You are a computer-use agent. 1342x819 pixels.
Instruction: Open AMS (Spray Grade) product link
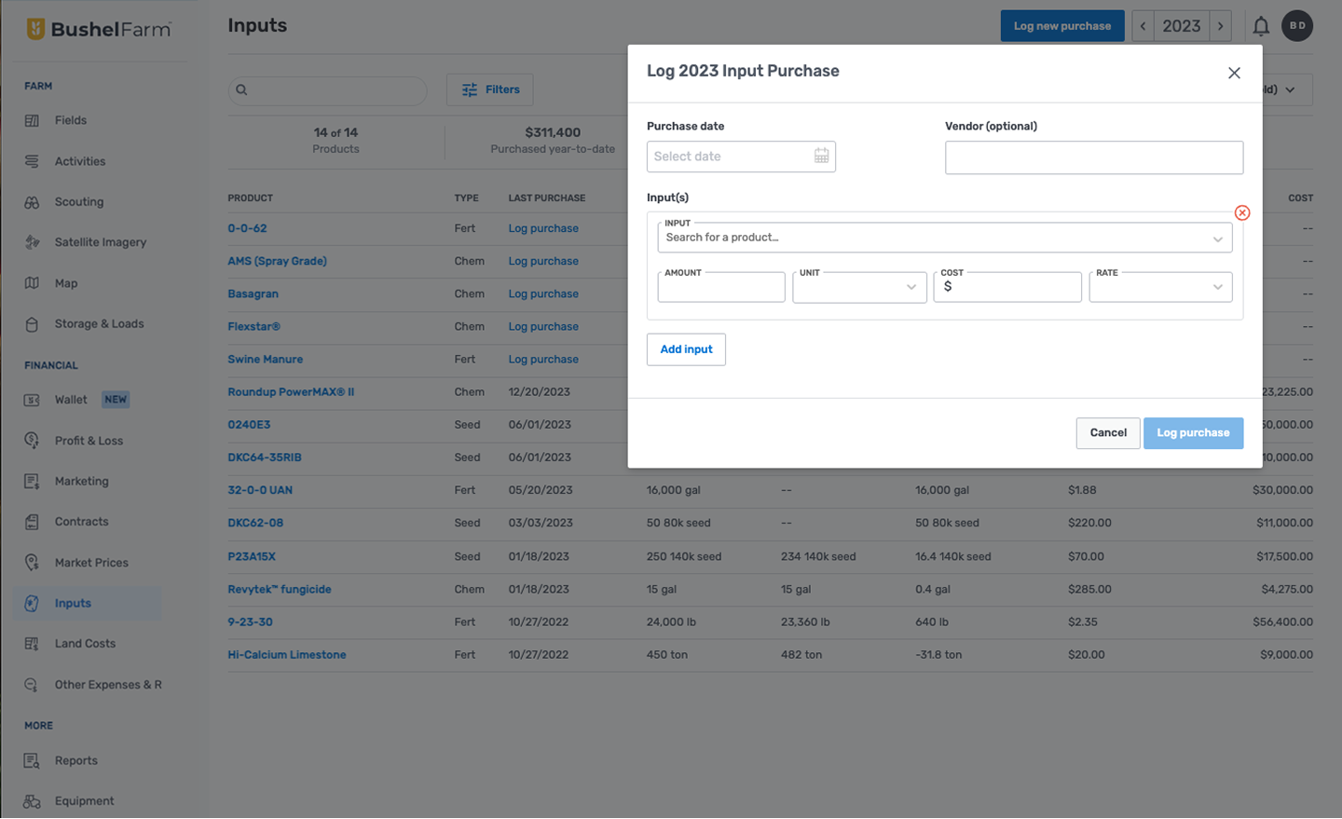tap(277, 261)
